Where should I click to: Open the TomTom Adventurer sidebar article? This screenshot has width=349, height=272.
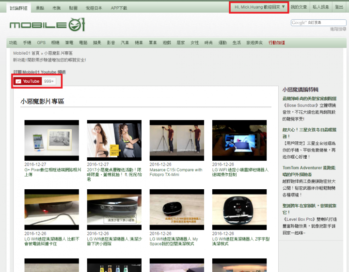coord(309,171)
